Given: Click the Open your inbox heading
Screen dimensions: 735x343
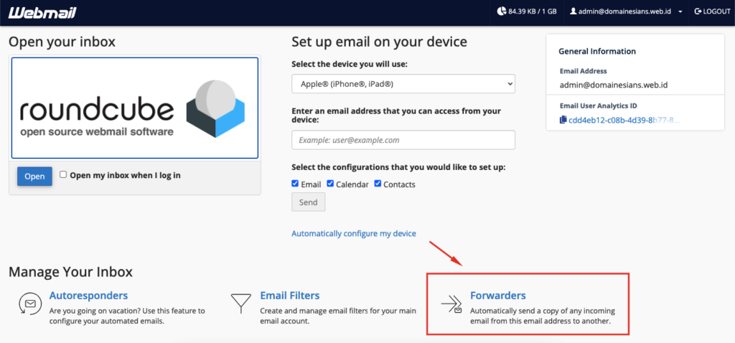Looking at the screenshot, I should 62,42.
